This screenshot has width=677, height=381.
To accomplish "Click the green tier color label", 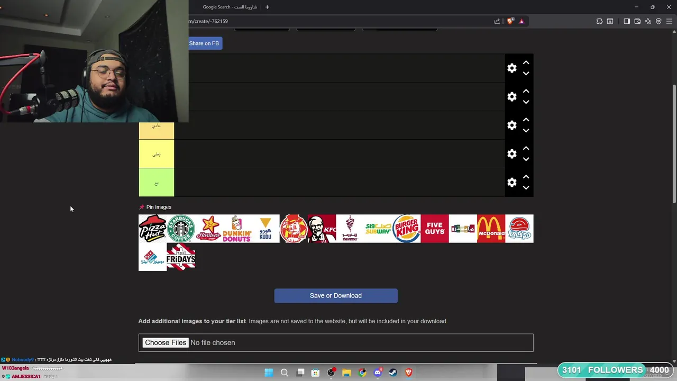I will 156,183.
